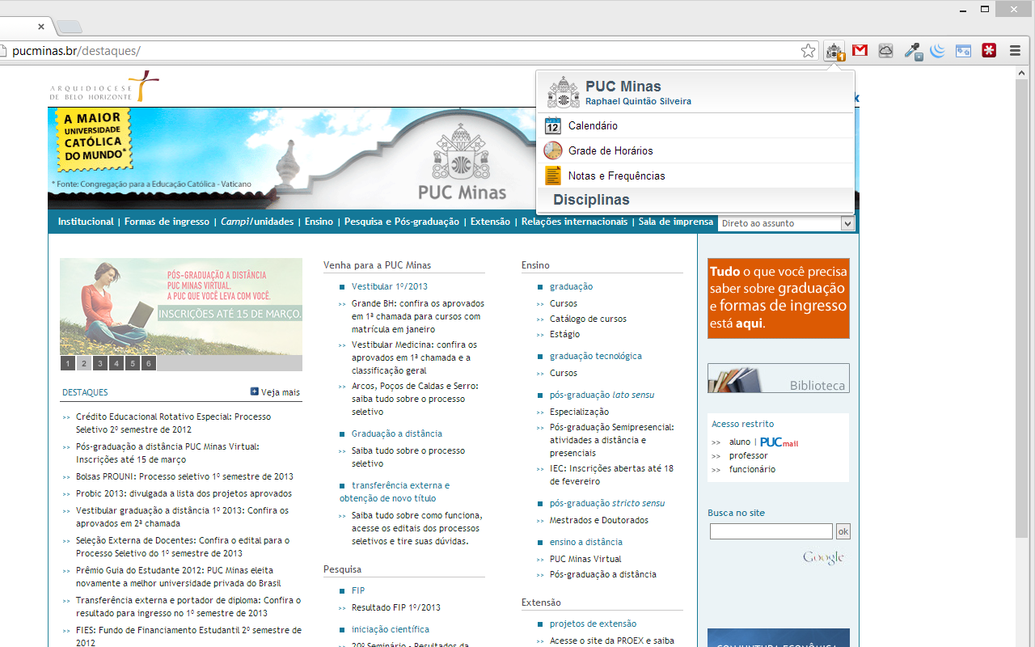This screenshot has width=1035, height=647.
Task: Click the clock icon beside Grade de Horários
Action: click(x=553, y=150)
